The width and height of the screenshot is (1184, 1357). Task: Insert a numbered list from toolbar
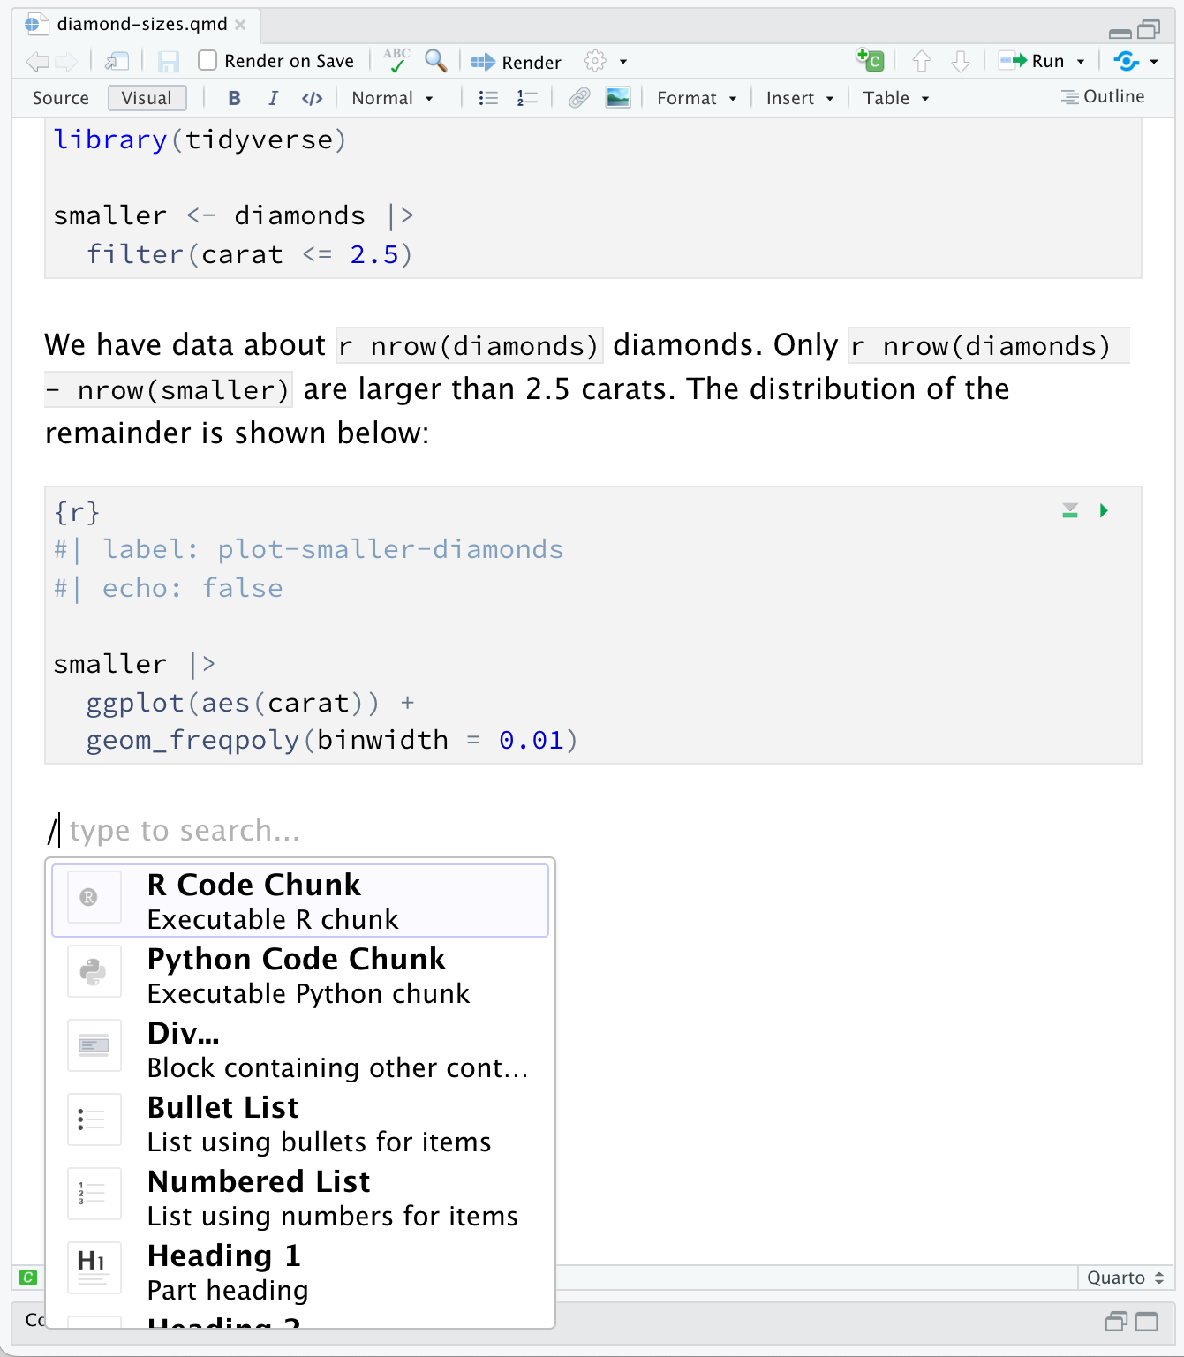pos(527,98)
